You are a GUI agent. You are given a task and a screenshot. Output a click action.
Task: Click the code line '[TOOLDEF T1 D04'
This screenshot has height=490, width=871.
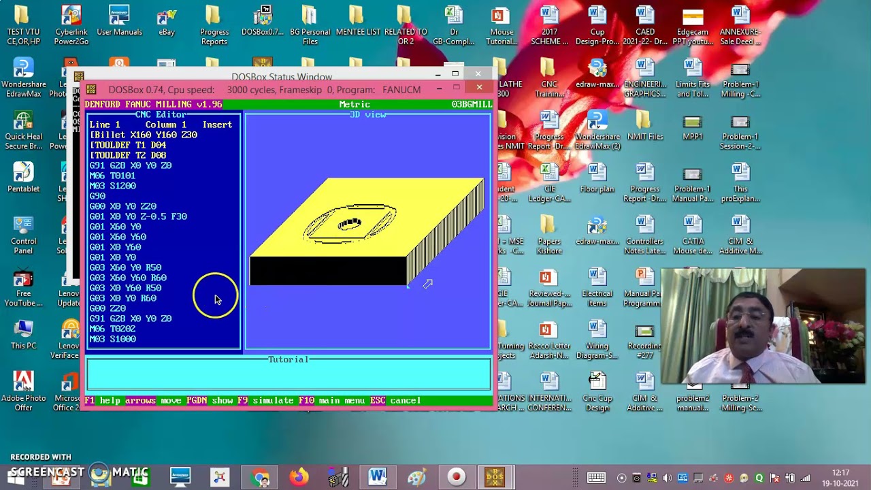[x=128, y=145]
